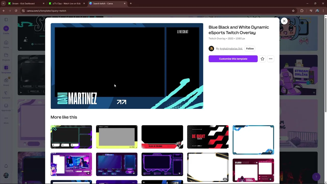Open Projects in Canva sidebar
This screenshot has height=184, width=327.
tap(6, 57)
